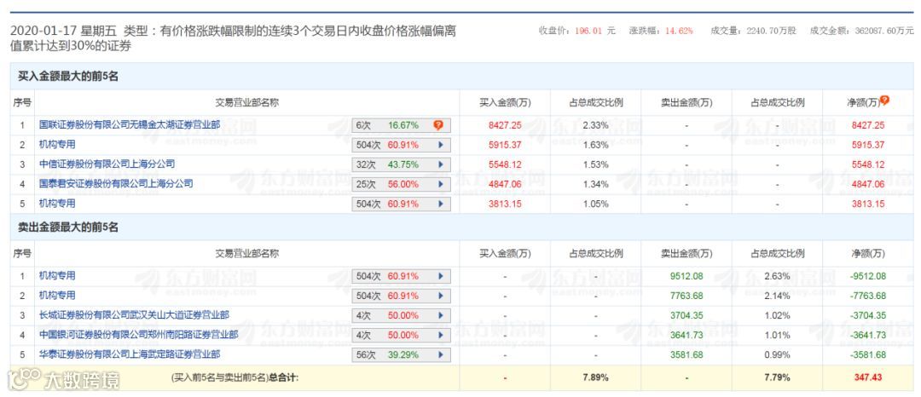Click the 涨跌幅 14.62% value
Viewport: 921px width, 397px height.
pos(679,31)
